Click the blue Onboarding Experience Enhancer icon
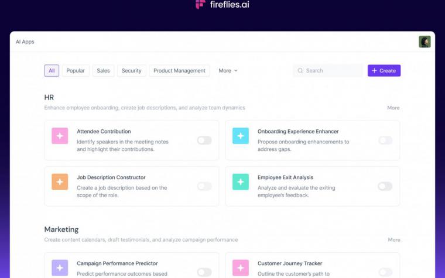The height and width of the screenshot is (278, 445). 241,136
